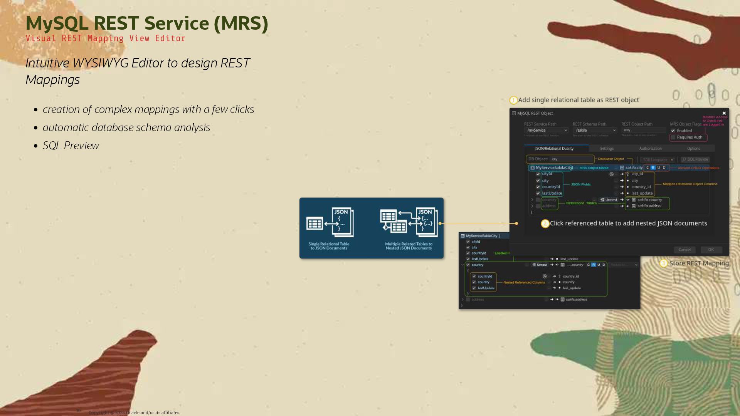740x416 pixels.
Task: Switch to the Authorization tab
Action: pos(650,149)
